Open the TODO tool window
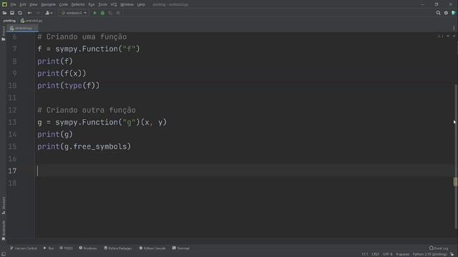This screenshot has width=458, height=257. [x=66, y=248]
